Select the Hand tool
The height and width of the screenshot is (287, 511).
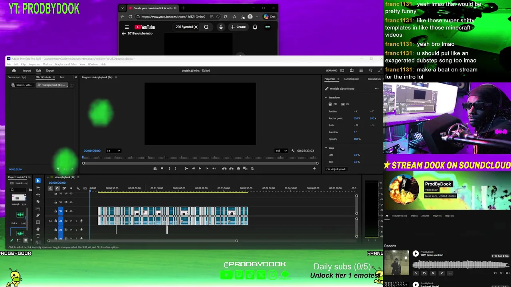[x=38, y=229]
